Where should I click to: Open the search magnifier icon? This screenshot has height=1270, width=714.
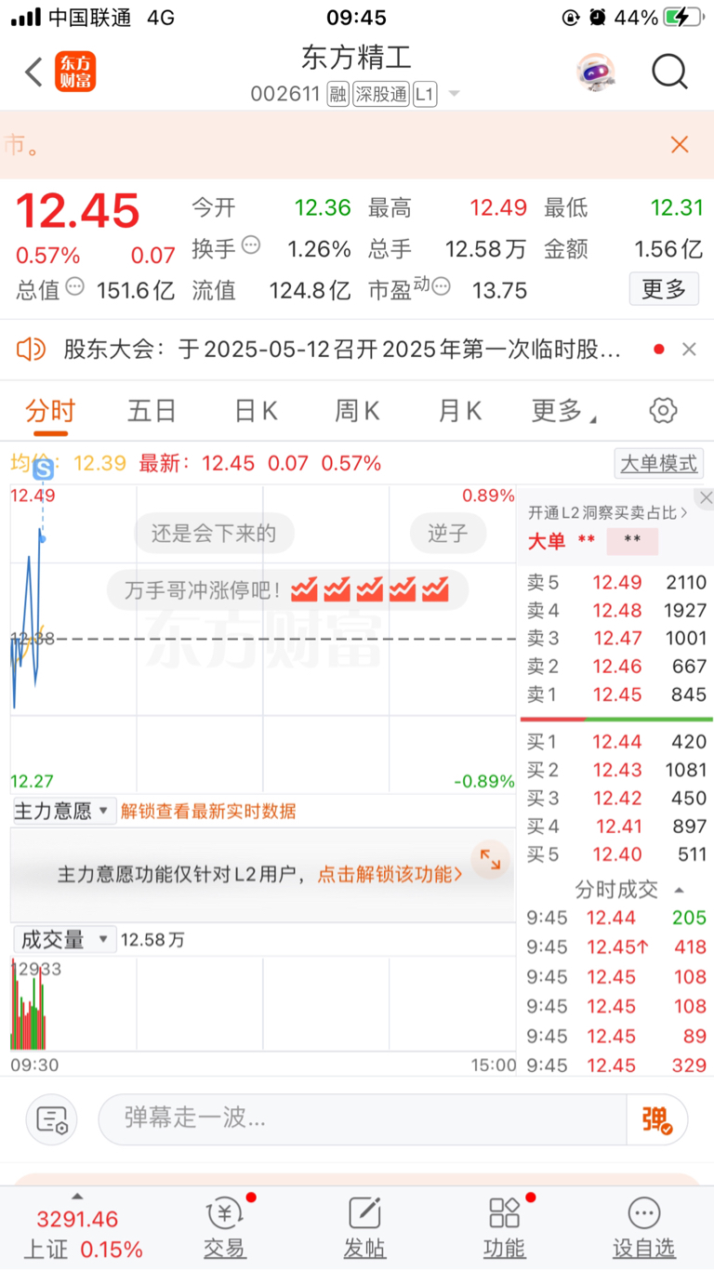(x=669, y=72)
